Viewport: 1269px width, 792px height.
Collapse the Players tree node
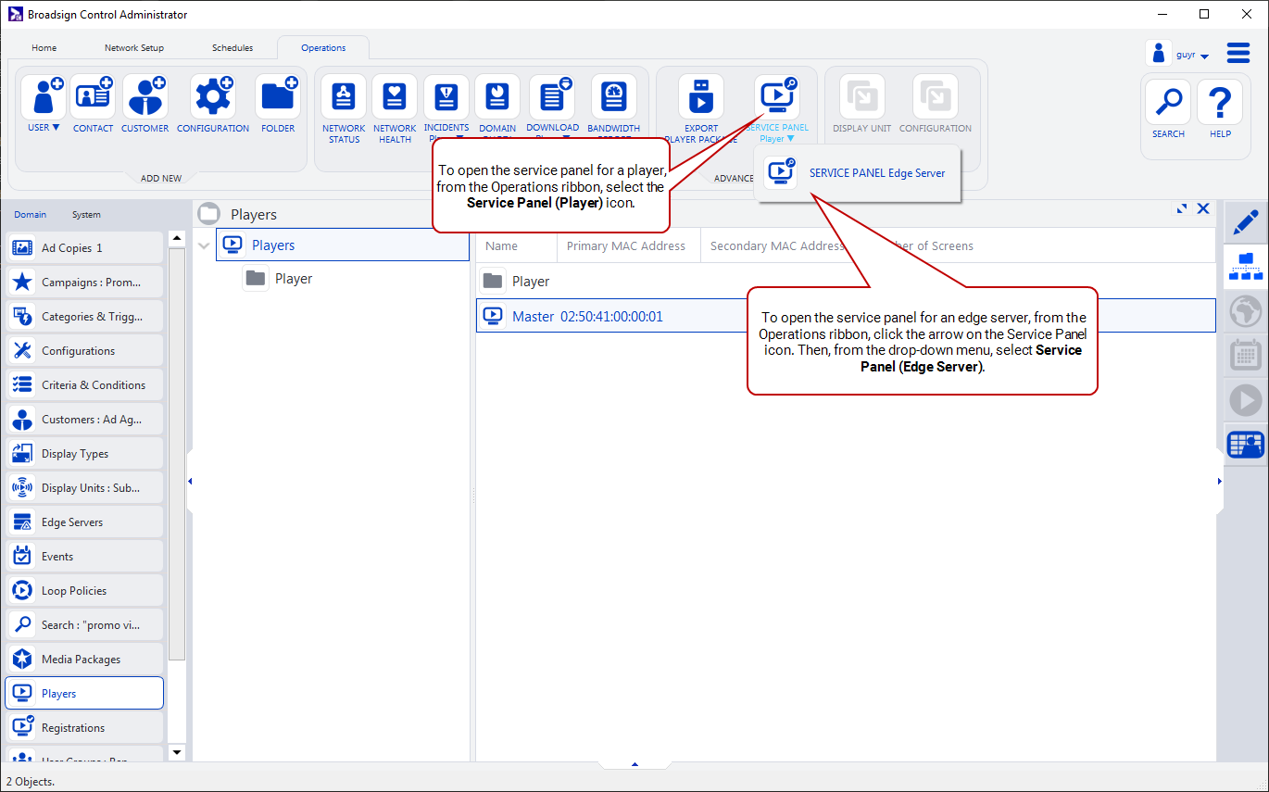tap(204, 245)
